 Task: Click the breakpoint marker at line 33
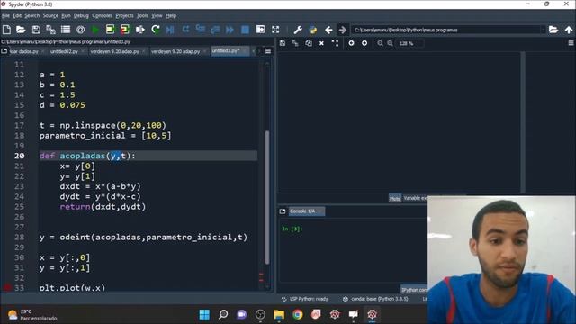click(6, 288)
